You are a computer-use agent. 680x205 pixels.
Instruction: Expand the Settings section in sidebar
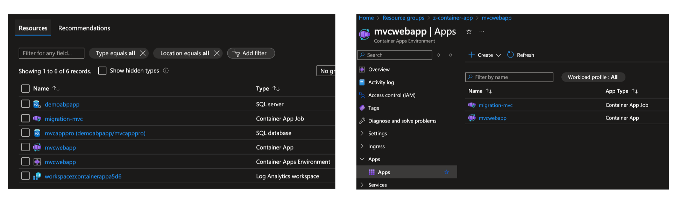click(362, 133)
